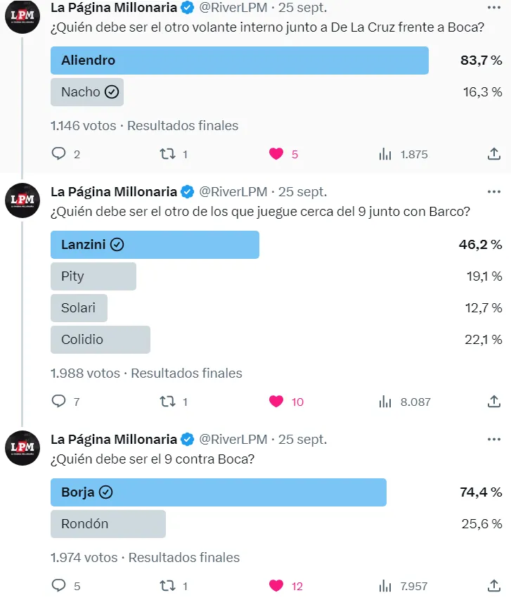Click @RiverLPM handle on the third tweet
Image resolution: width=511 pixels, height=600 pixels.
[x=233, y=439]
